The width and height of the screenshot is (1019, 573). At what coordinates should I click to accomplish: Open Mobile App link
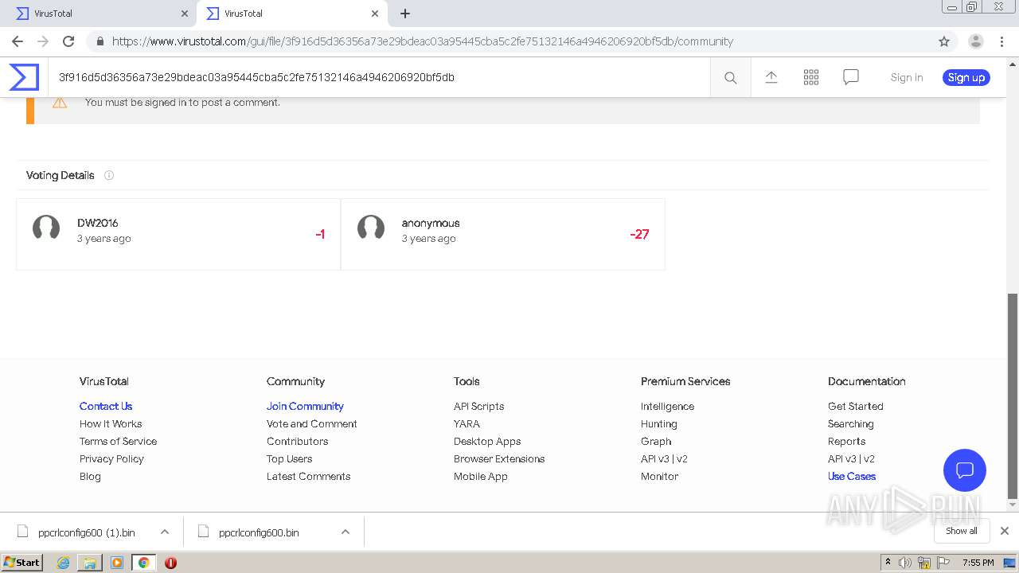click(x=480, y=476)
